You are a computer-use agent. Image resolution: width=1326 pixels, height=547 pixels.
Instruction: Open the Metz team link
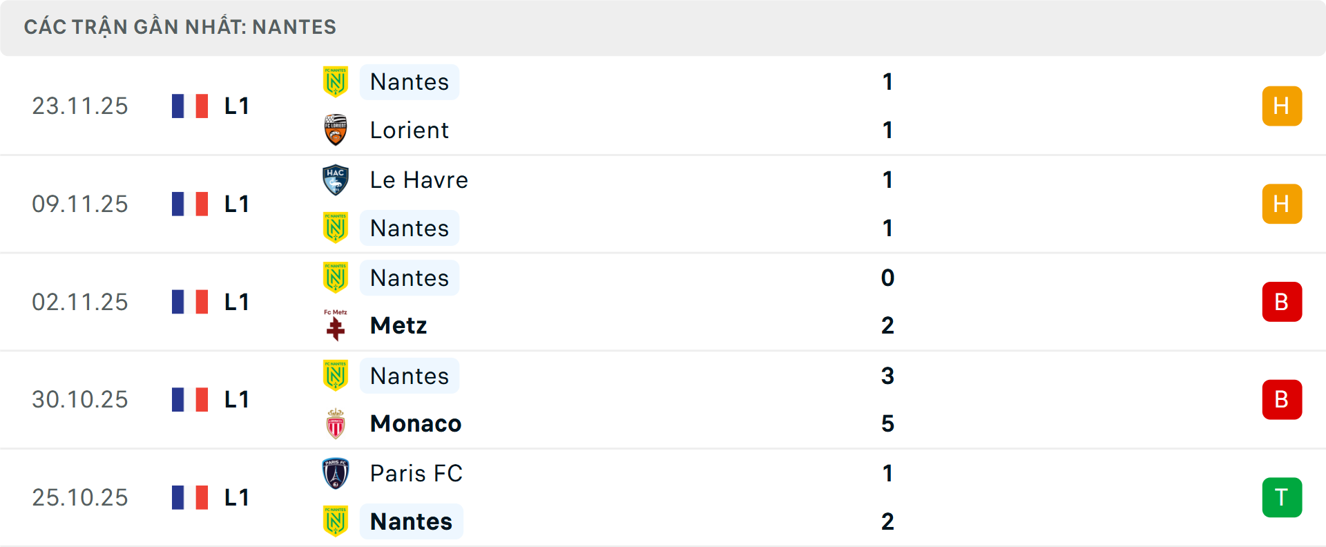(x=398, y=325)
